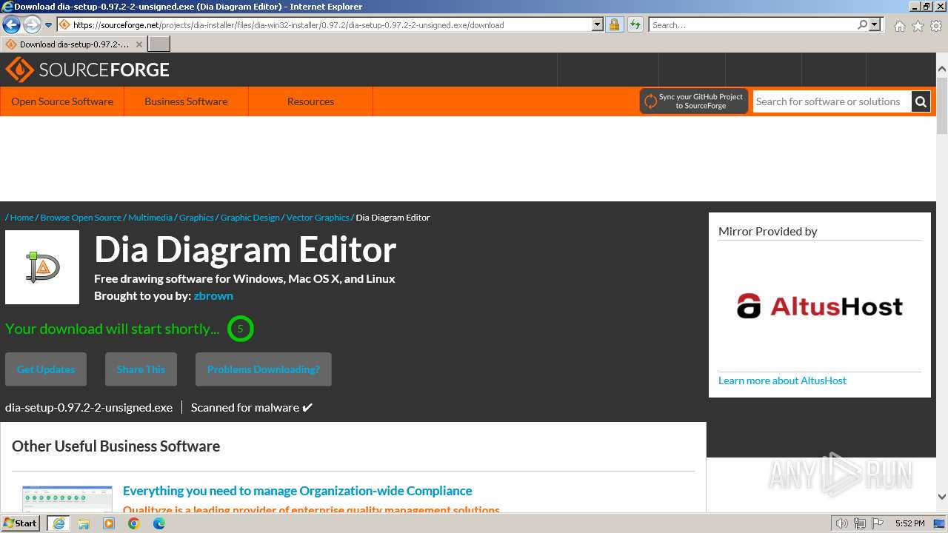This screenshot has height=533, width=948.
Task: Open the Resources menu
Action: [x=310, y=101]
